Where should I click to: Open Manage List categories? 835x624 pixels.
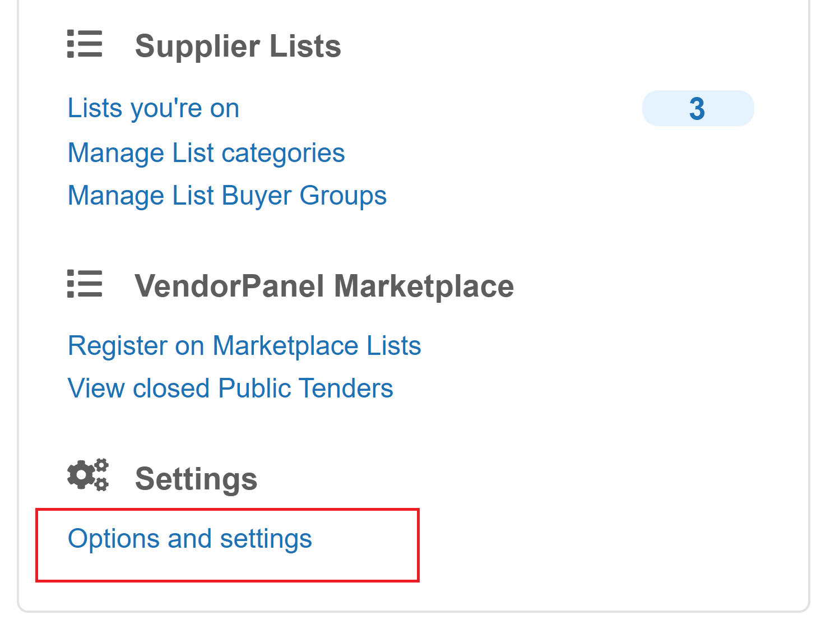point(206,153)
